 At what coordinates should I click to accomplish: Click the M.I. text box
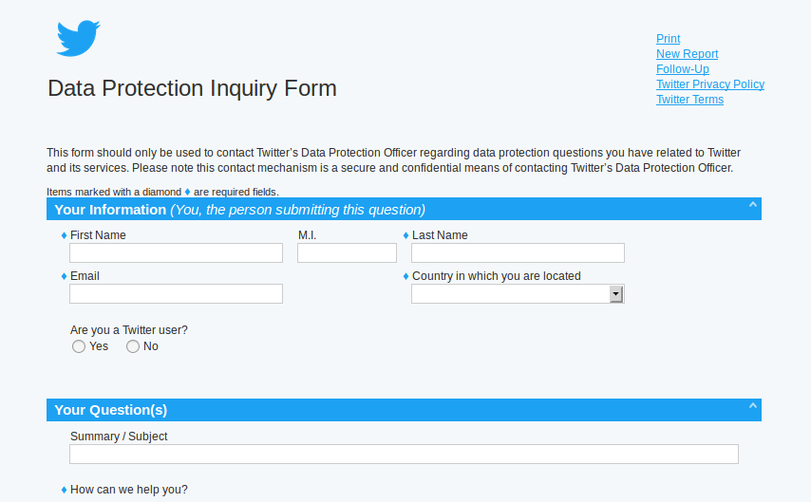coord(347,252)
